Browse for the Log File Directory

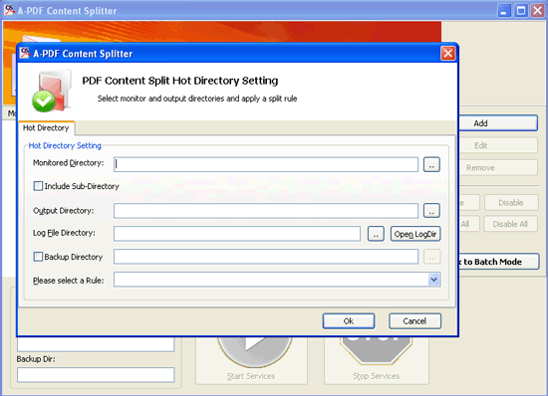(376, 234)
